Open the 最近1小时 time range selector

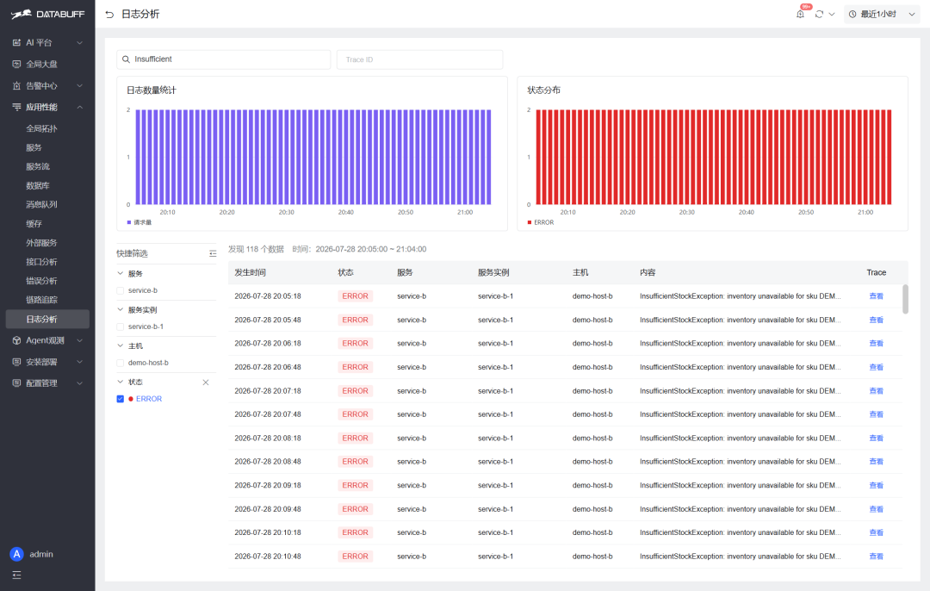coord(882,14)
